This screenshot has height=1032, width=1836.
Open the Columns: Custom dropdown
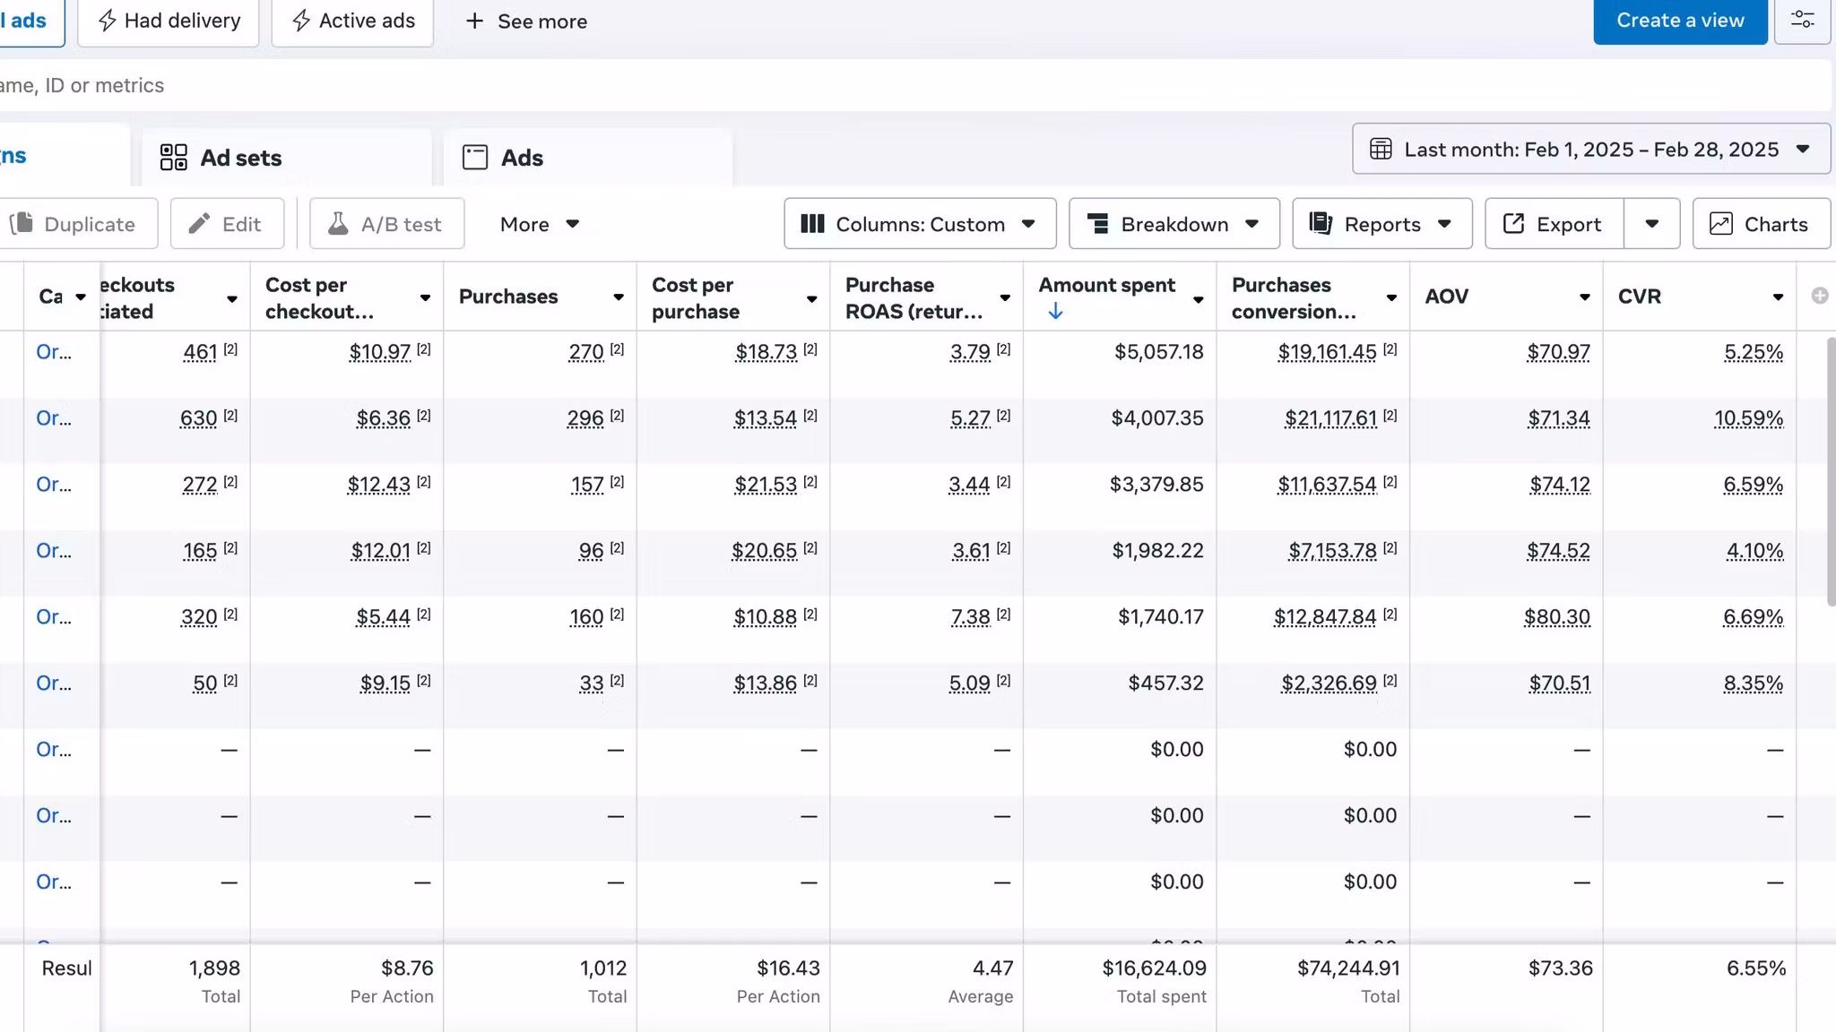(x=920, y=224)
